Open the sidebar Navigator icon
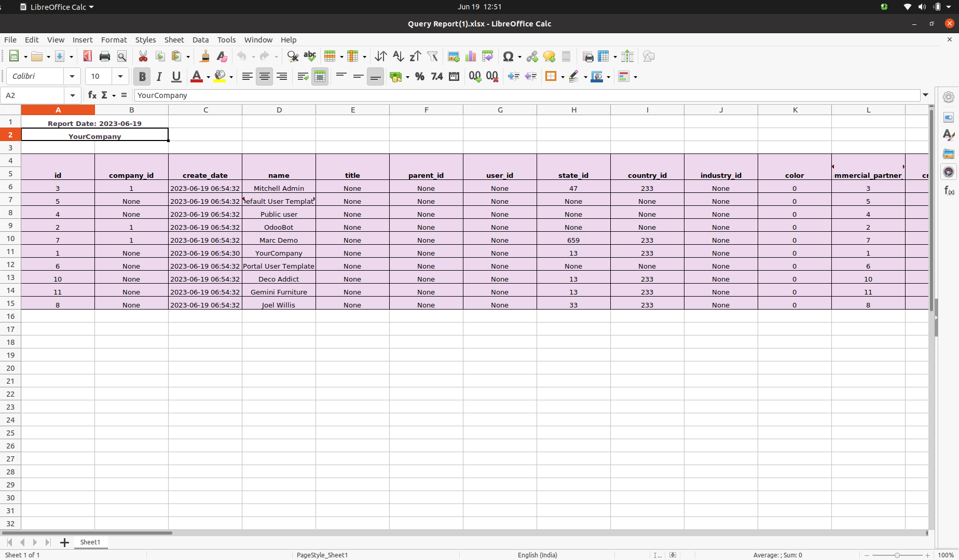The width and height of the screenshot is (959, 560). click(x=949, y=172)
